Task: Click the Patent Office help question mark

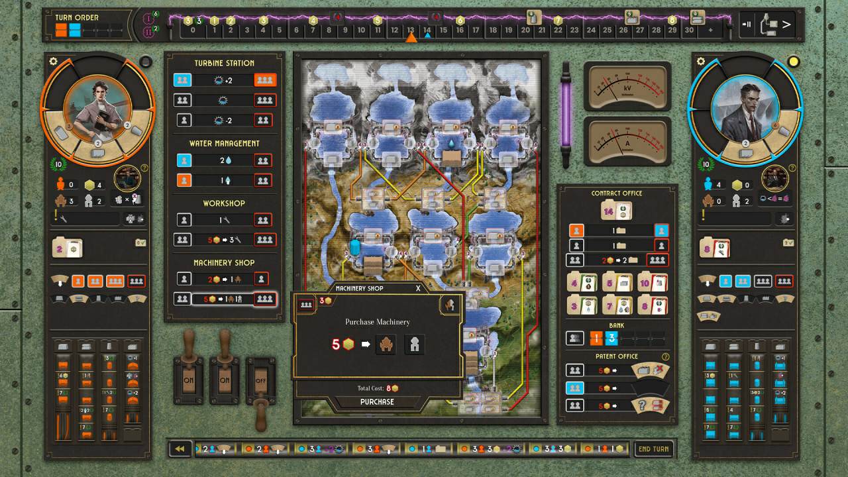Action: point(666,356)
